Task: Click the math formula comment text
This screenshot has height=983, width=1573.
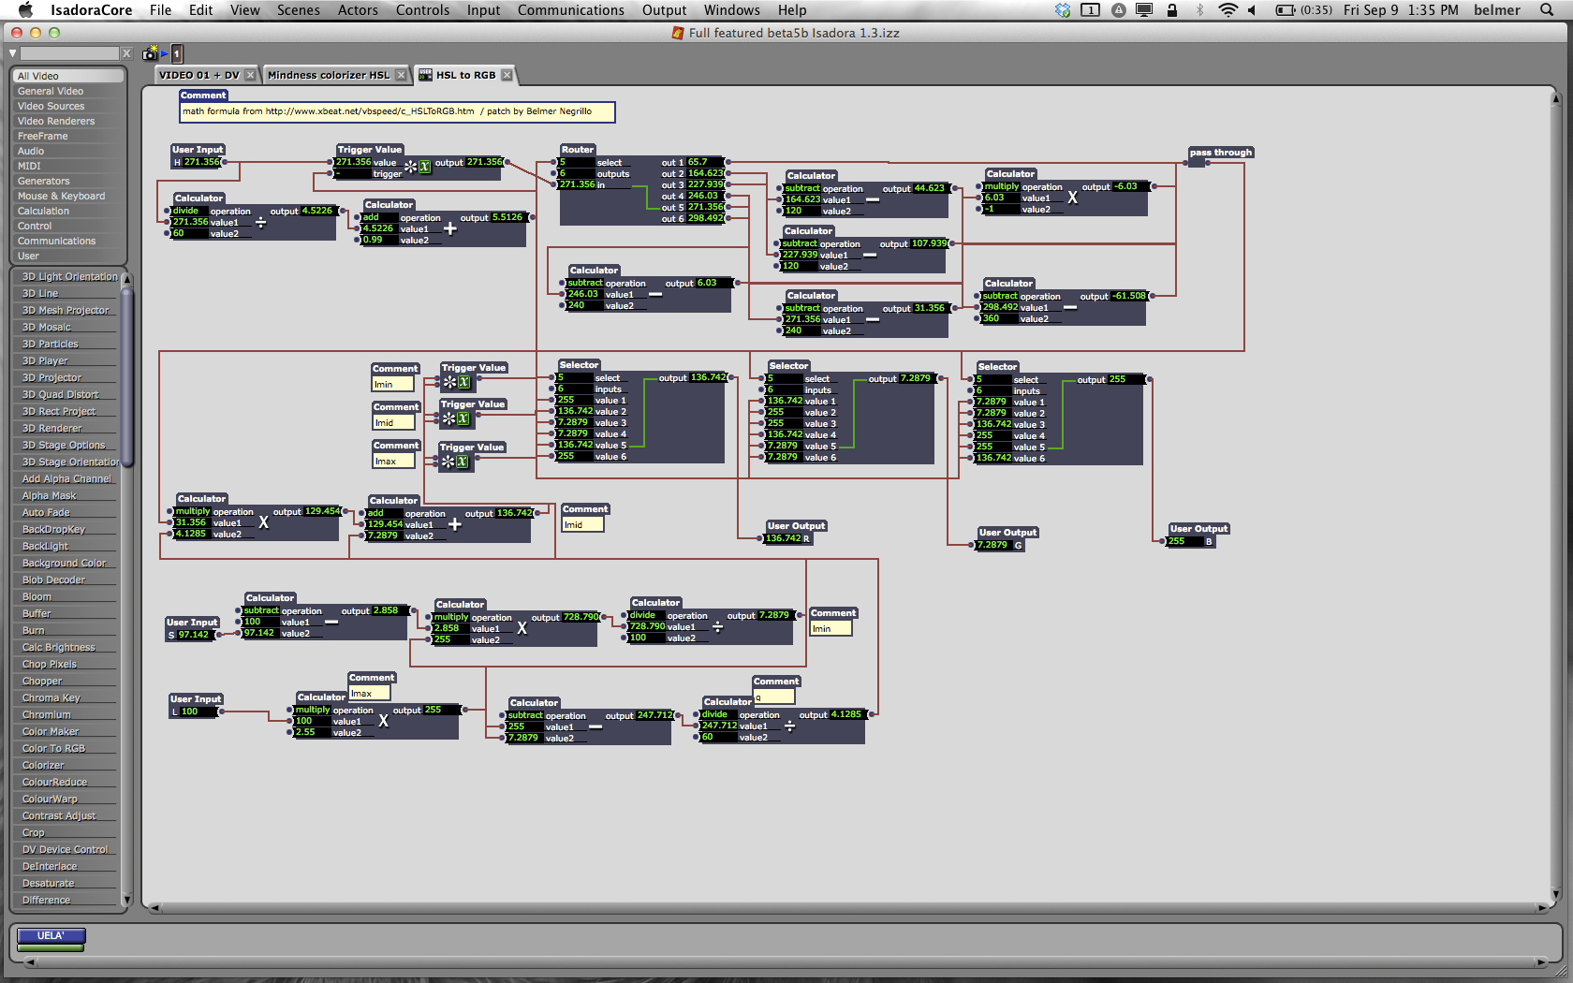Action: (387, 111)
